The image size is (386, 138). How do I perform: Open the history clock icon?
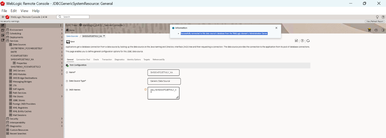pyautogui.click(x=376, y=30)
